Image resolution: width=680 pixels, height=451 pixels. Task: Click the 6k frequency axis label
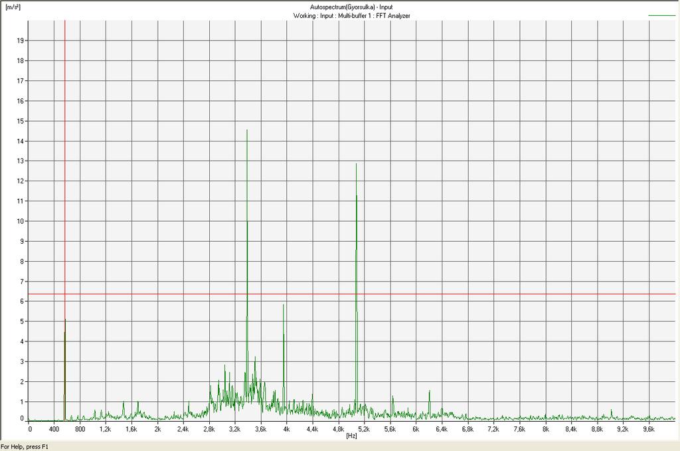point(416,429)
